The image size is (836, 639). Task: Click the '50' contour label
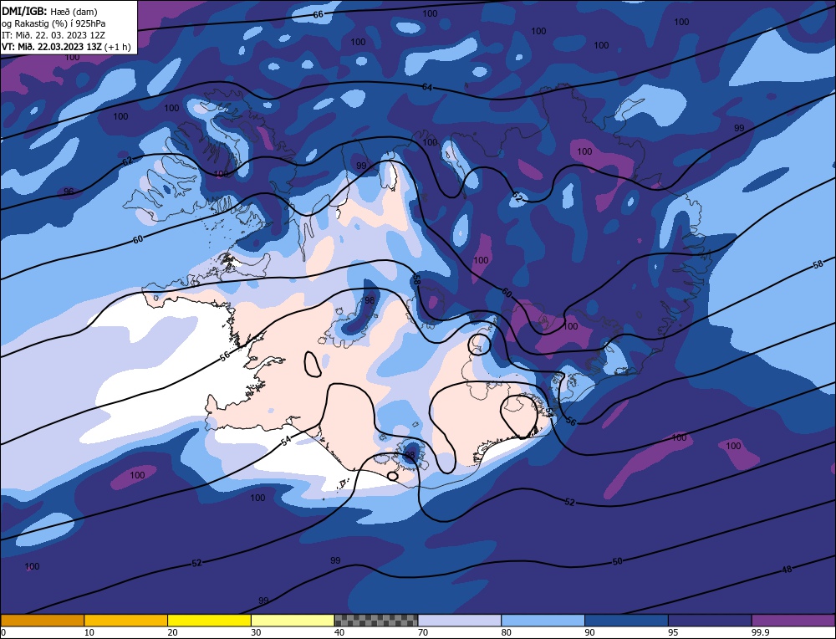tap(618, 561)
